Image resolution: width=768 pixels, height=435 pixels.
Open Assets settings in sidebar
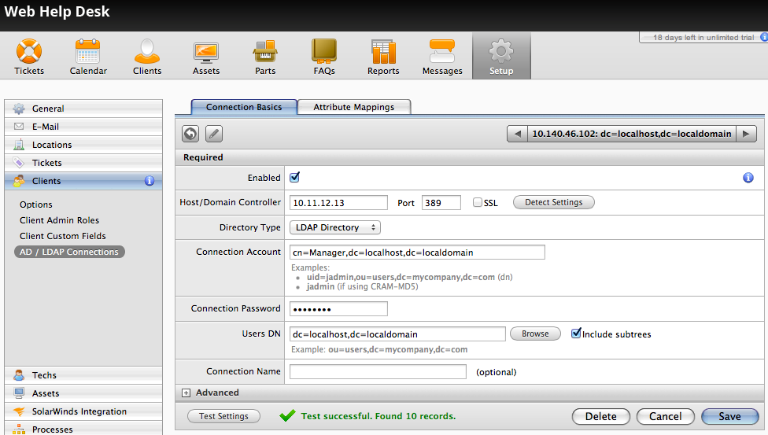tap(83, 393)
